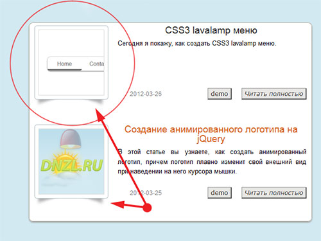This screenshot has width=321, height=241.
Task: Open the DNZL.RU logo thumbnail
Action: click(x=71, y=161)
